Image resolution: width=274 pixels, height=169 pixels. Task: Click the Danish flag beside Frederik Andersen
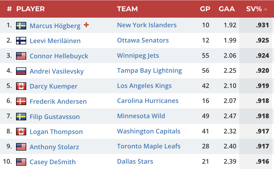[21, 101]
